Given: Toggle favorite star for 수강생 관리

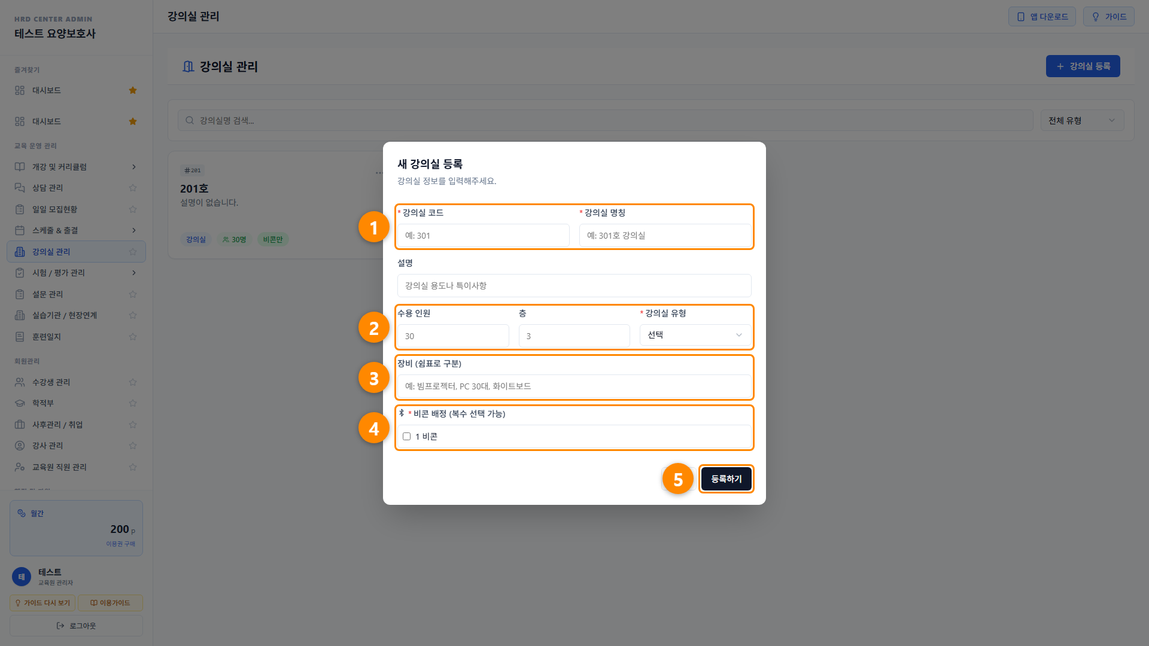Looking at the screenshot, I should click(x=133, y=382).
